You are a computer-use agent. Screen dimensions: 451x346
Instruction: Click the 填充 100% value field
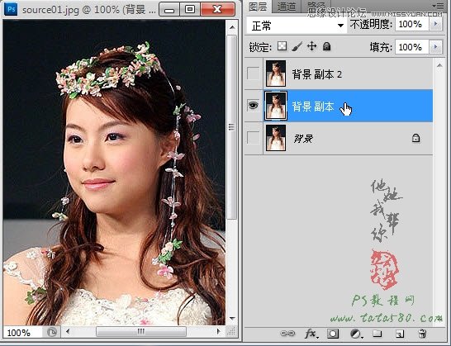point(412,47)
